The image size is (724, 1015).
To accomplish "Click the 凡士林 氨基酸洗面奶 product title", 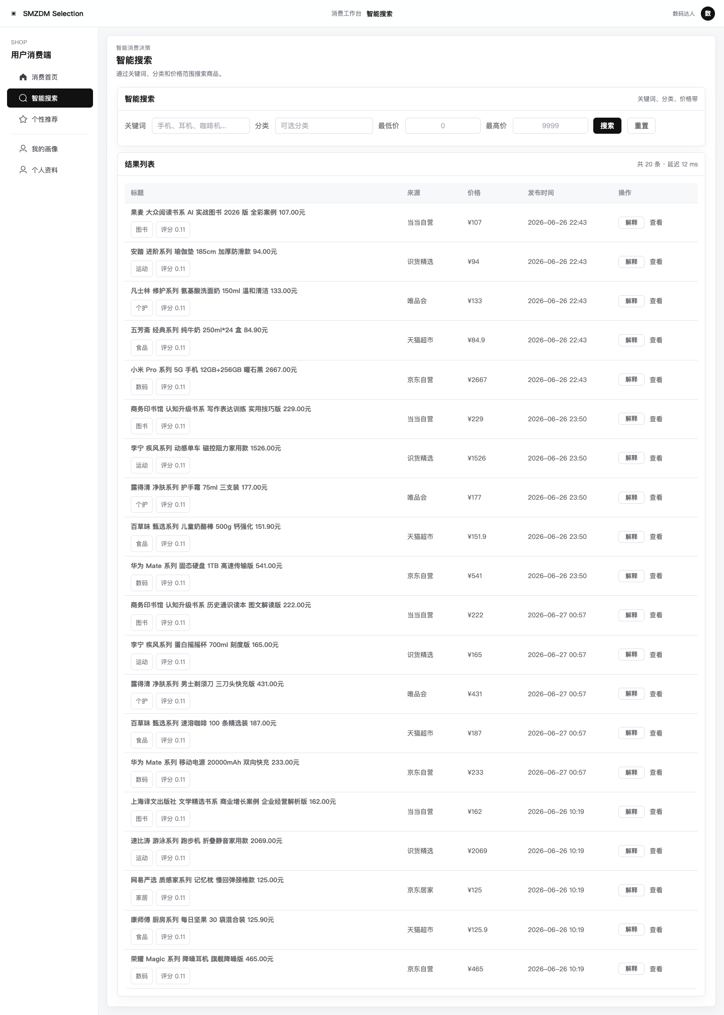I will tap(214, 291).
